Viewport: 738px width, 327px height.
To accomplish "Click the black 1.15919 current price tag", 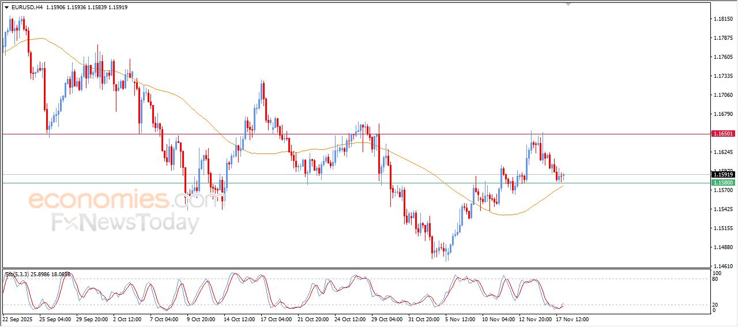I will pyautogui.click(x=723, y=174).
